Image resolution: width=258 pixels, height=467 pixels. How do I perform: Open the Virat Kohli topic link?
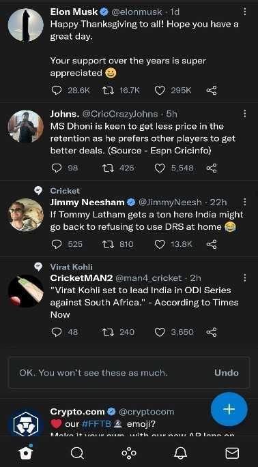(x=71, y=267)
